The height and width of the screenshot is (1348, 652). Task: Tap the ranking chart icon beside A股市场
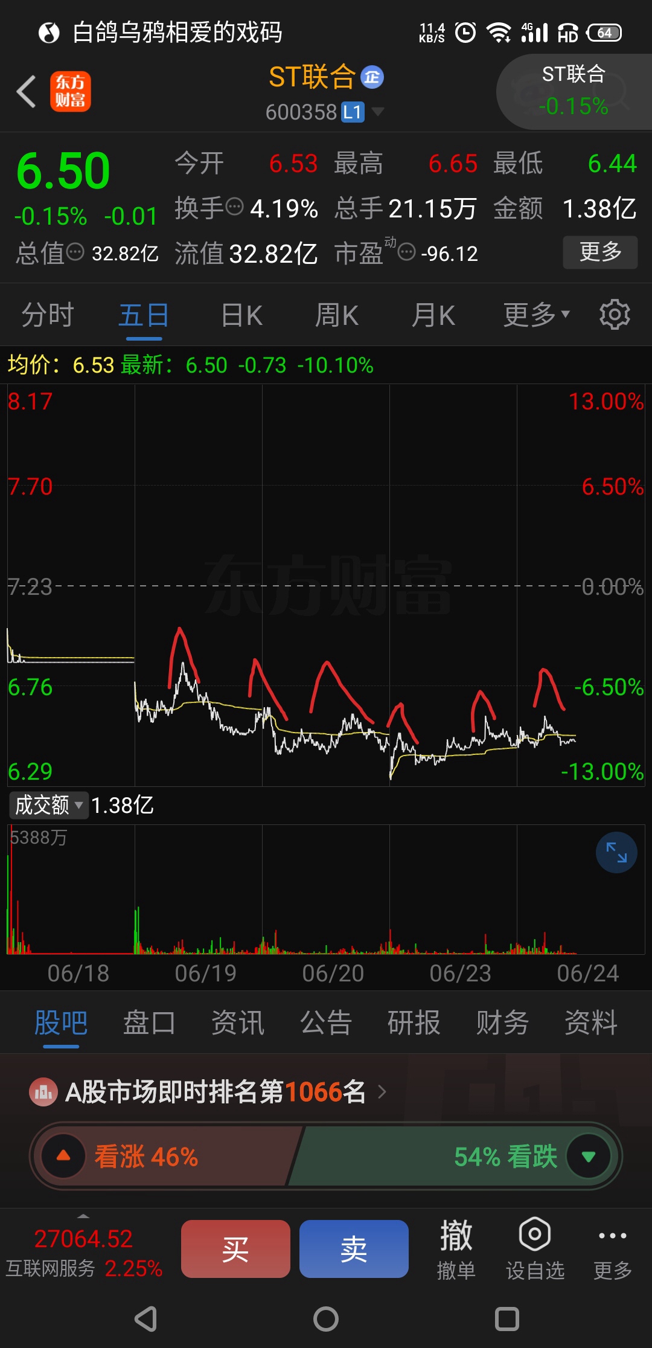[43, 1093]
